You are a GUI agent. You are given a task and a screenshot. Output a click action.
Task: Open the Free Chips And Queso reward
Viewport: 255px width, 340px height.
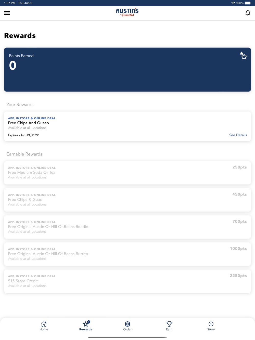coord(127,126)
